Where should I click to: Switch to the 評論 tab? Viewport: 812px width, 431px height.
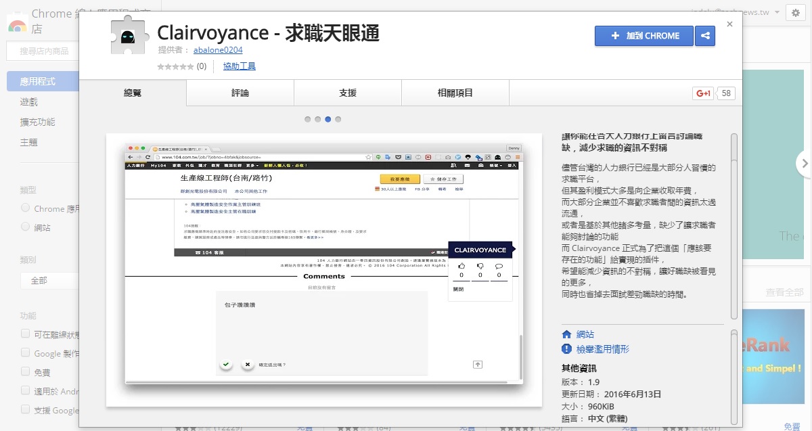(240, 93)
